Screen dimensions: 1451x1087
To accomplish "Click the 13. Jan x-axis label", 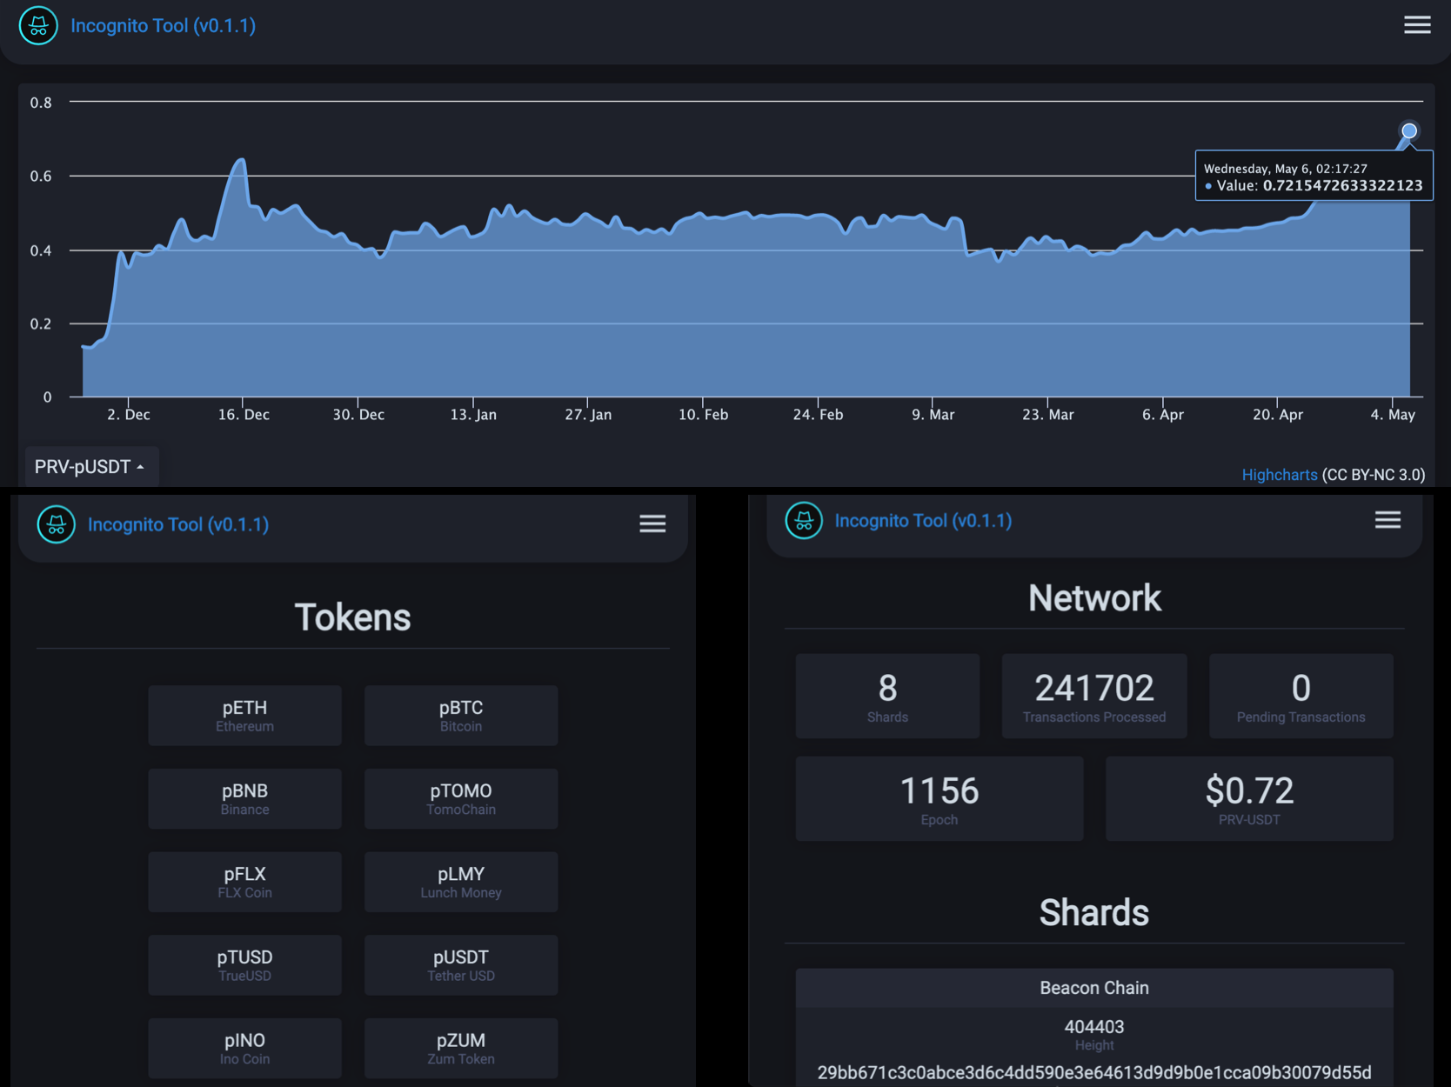I will pos(473,415).
